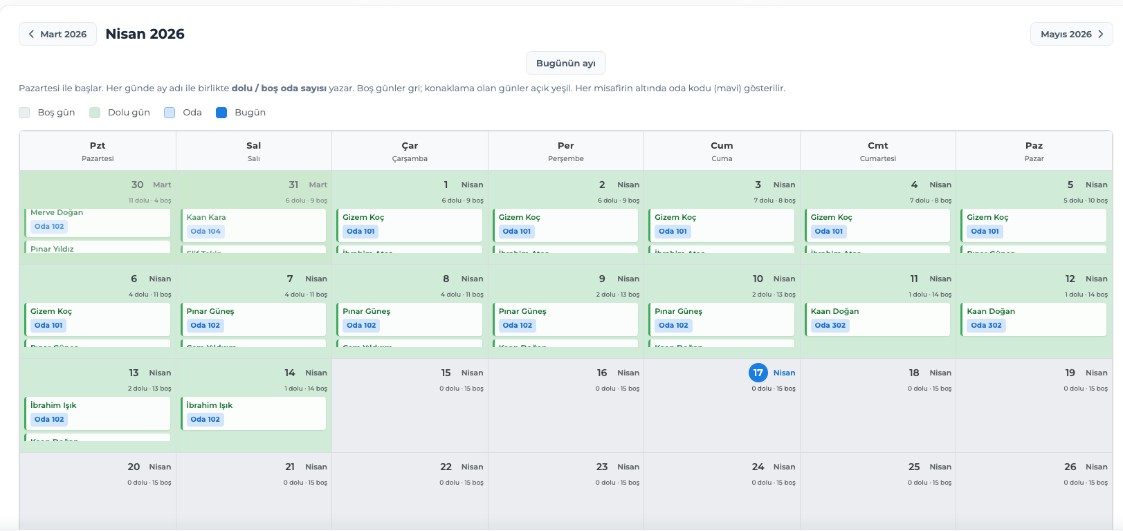The image size is (1123, 531).
Task: Click the blue Bugün legend swatch
Action: pyautogui.click(x=221, y=113)
